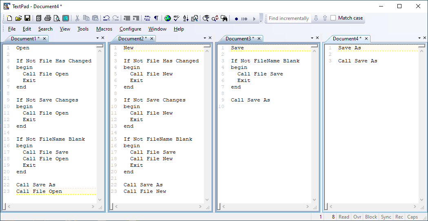The width and height of the screenshot is (428, 221).
Task: Click the Find in Files binoculars icon
Action: pyautogui.click(x=224, y=18)
